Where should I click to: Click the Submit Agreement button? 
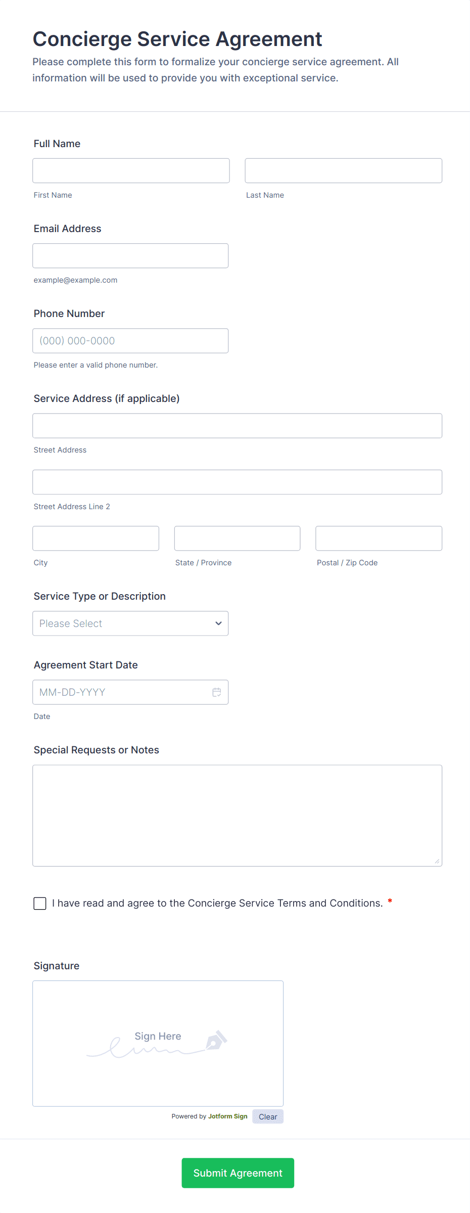pyautogui.click(x=238, y=1173)
